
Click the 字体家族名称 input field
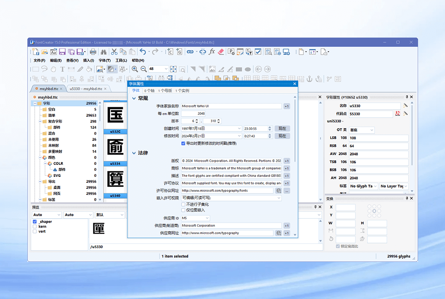coord(231,106)
